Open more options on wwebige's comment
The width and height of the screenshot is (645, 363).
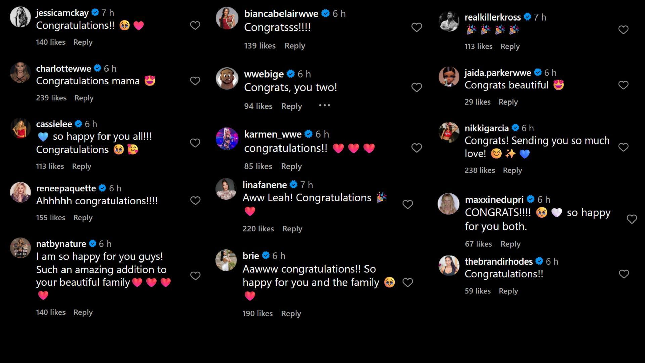[x=324, y=106]
